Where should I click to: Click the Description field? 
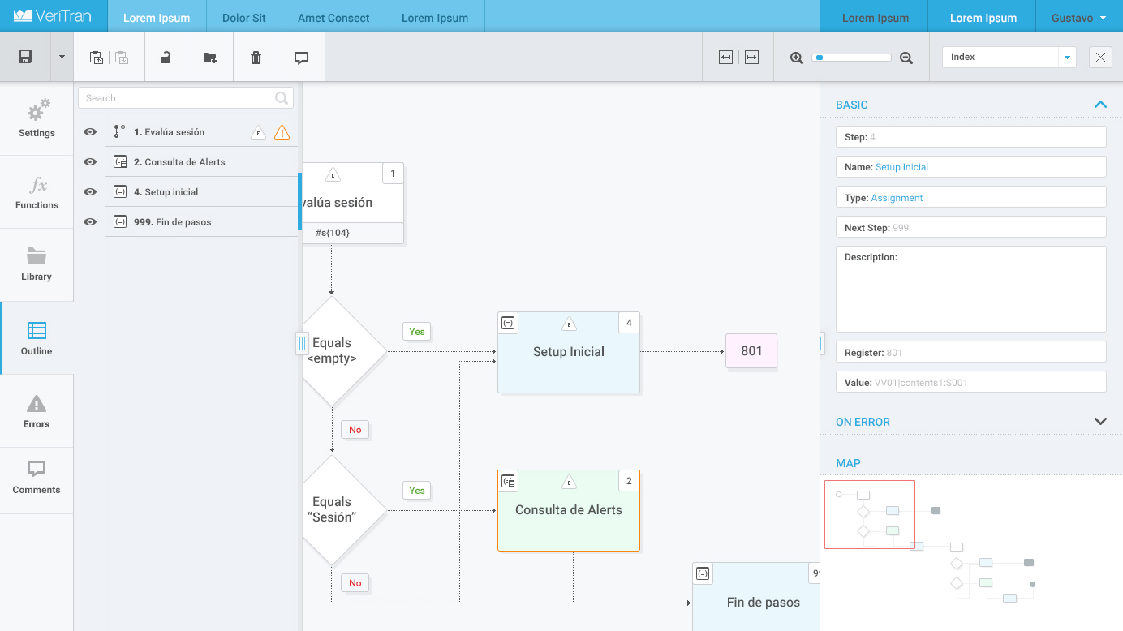pos(971,290)
